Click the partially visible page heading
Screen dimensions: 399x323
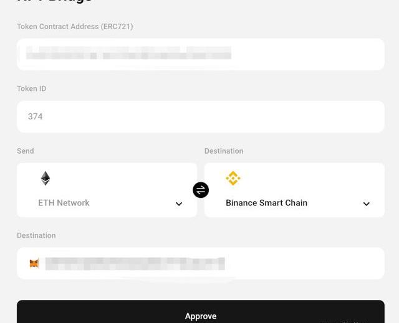(55, 2)
